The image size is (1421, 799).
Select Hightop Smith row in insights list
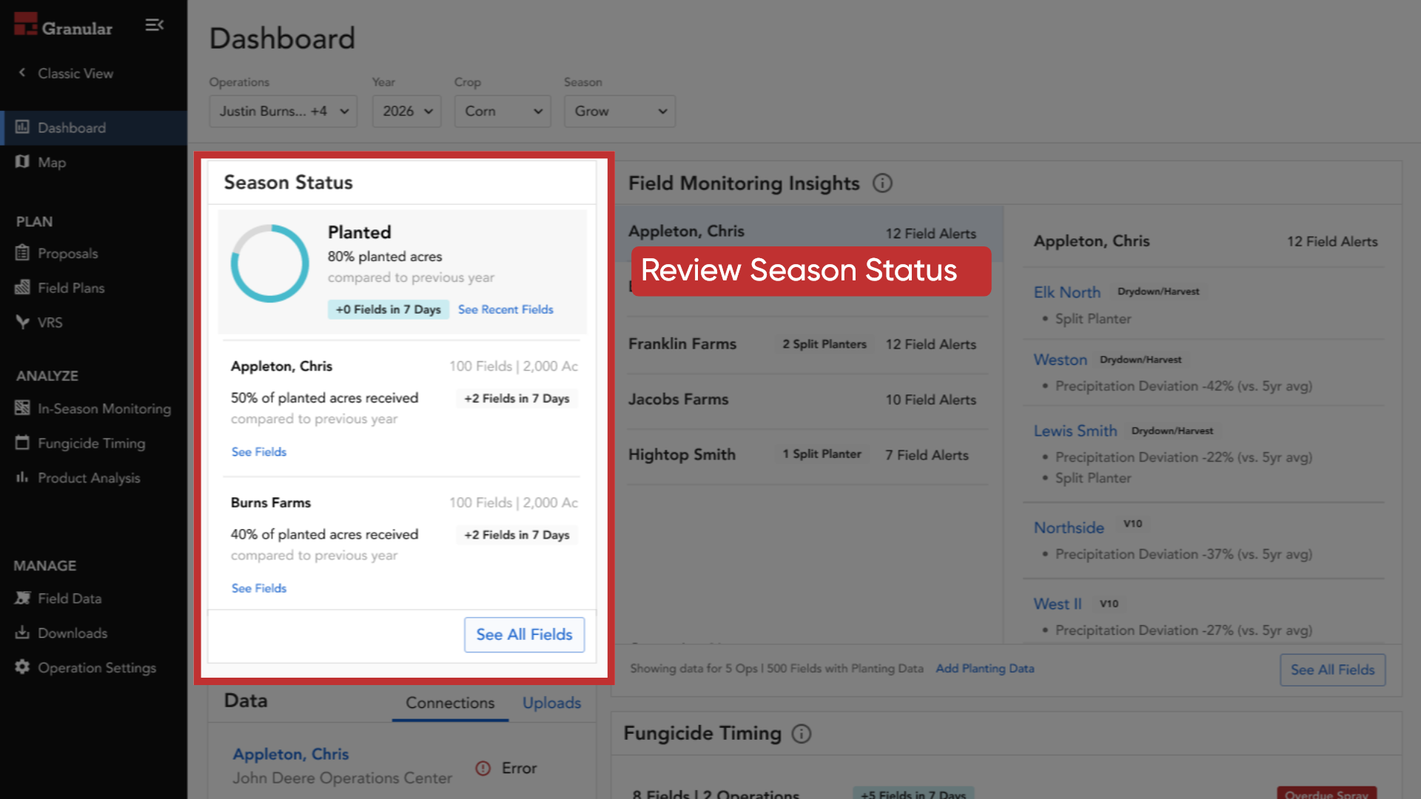tap(808, 455)
